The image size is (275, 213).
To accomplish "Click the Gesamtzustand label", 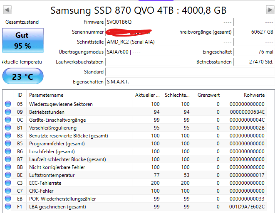I will [x=22, y=22].
